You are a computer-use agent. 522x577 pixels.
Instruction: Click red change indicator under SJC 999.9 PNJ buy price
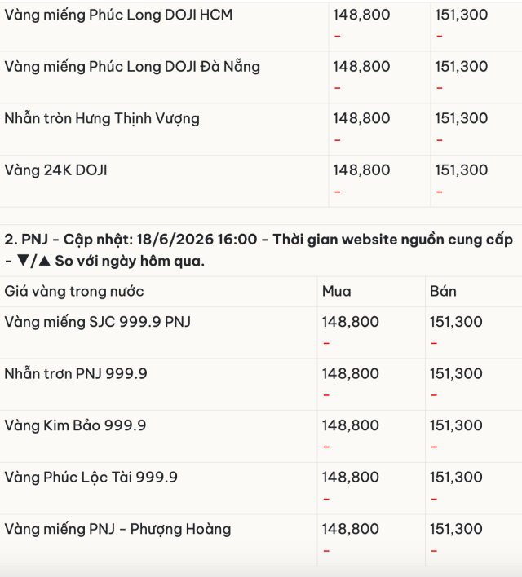point(326,343)
